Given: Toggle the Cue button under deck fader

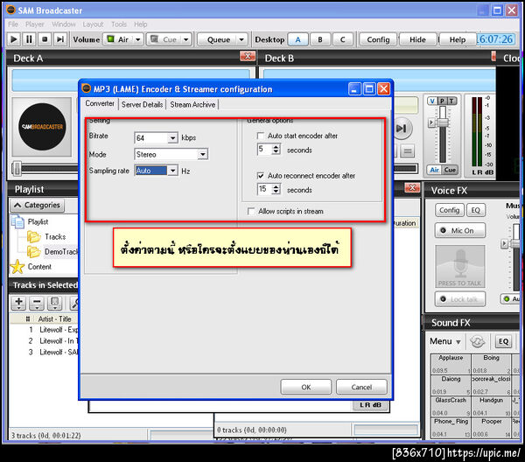Looking at the screenshot, I should click(450, 170).
